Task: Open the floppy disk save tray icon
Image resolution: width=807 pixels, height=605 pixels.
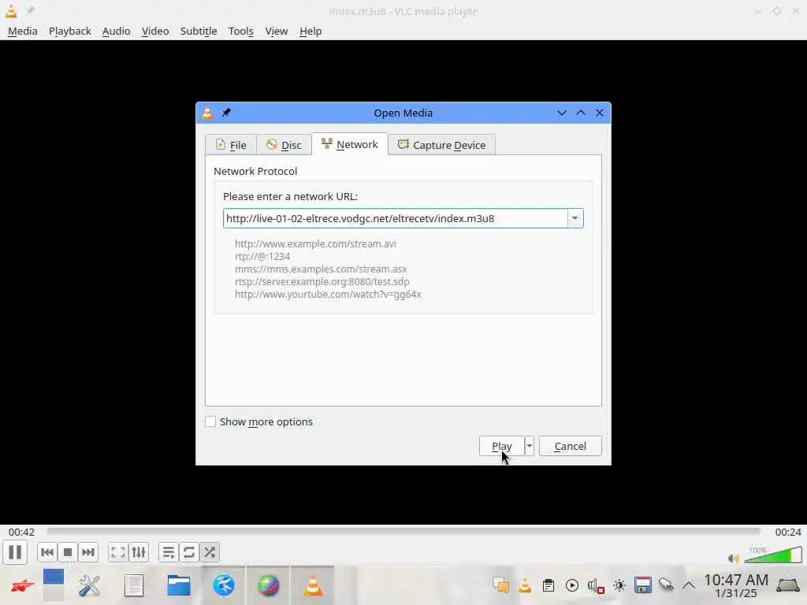Action: (x=643, y=585)
